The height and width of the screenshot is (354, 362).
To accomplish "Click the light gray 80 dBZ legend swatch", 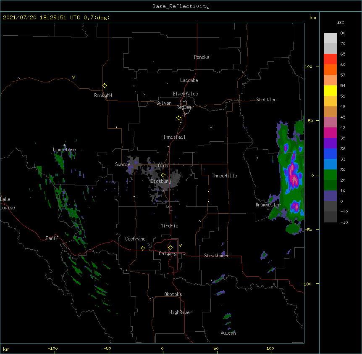I will 330,38.
